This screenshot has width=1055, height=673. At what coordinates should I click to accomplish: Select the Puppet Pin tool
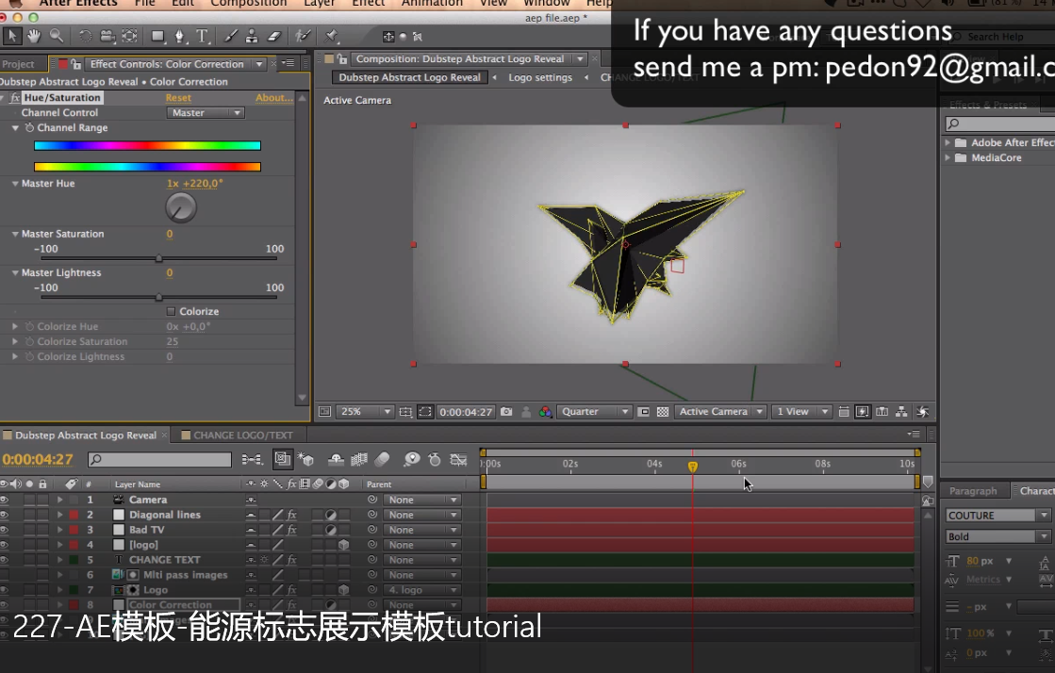coord(331,37)
